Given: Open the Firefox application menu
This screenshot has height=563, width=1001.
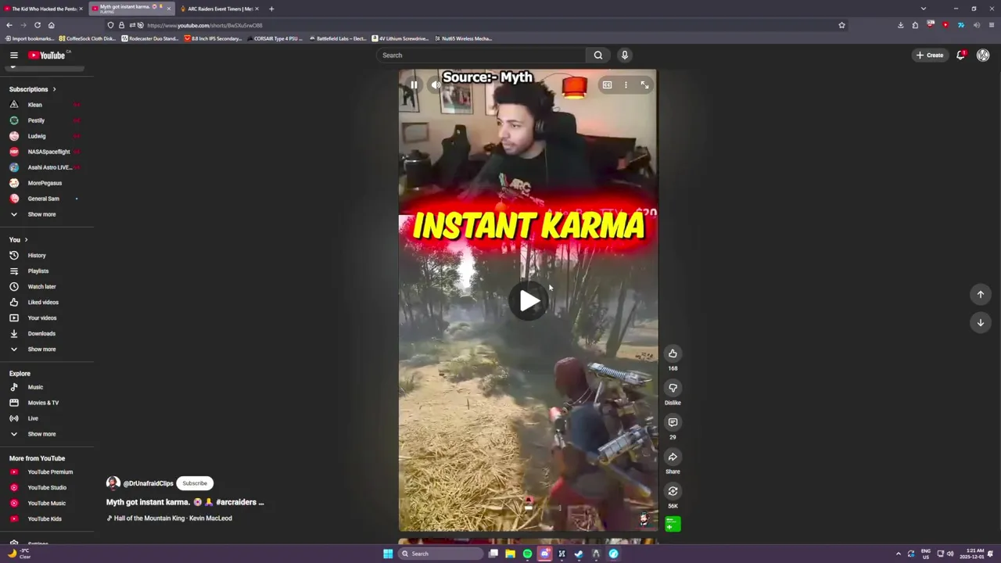Looking at the screenshot, I should coord(991,25).
